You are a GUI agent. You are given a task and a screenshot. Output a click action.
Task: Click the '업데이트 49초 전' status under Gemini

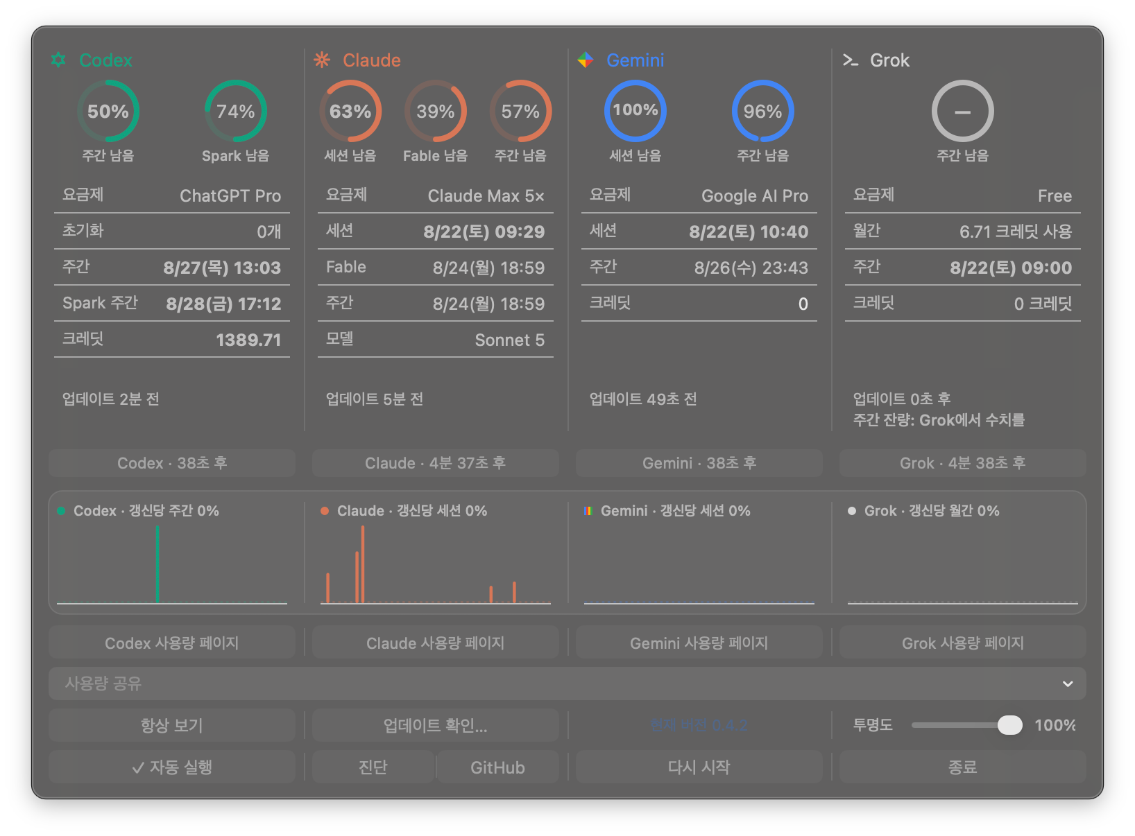(x=643, y=399)
